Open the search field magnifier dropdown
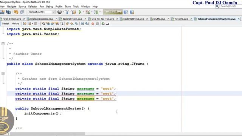 pos(218,6)
